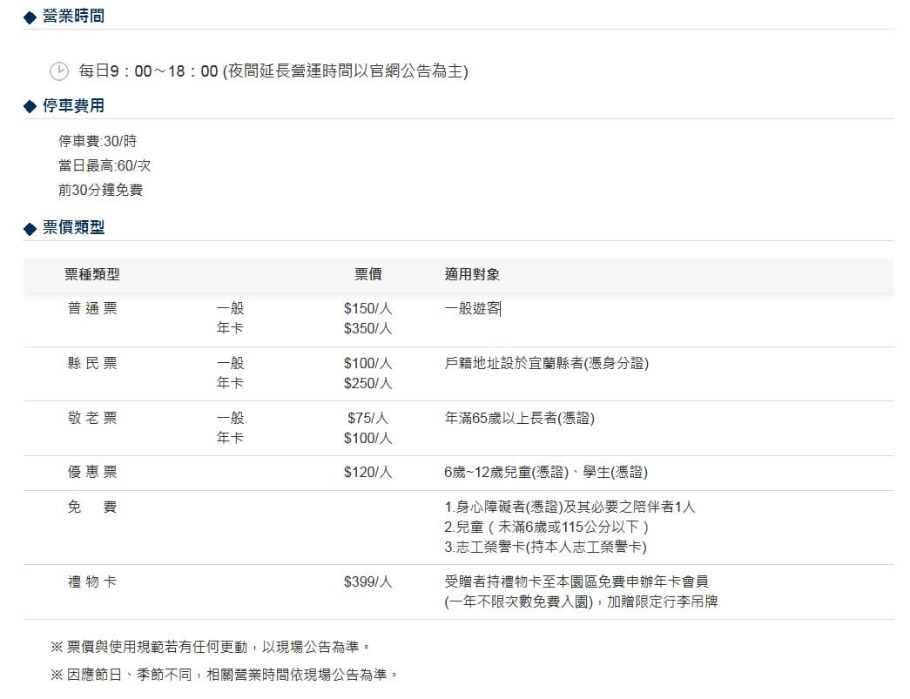Place cursor after 一般遊客 text

point(500,309)
